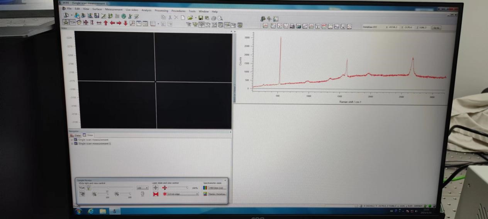This screenshot has width=488, height=219.
Task: Toggle the white light bulb illumination
Action: pyautogui.click(x=88, y=188)
